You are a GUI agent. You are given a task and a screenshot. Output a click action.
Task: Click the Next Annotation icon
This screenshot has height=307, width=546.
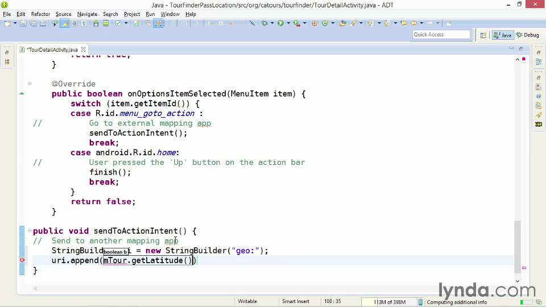pyautogui.click(x=370, y=23)
